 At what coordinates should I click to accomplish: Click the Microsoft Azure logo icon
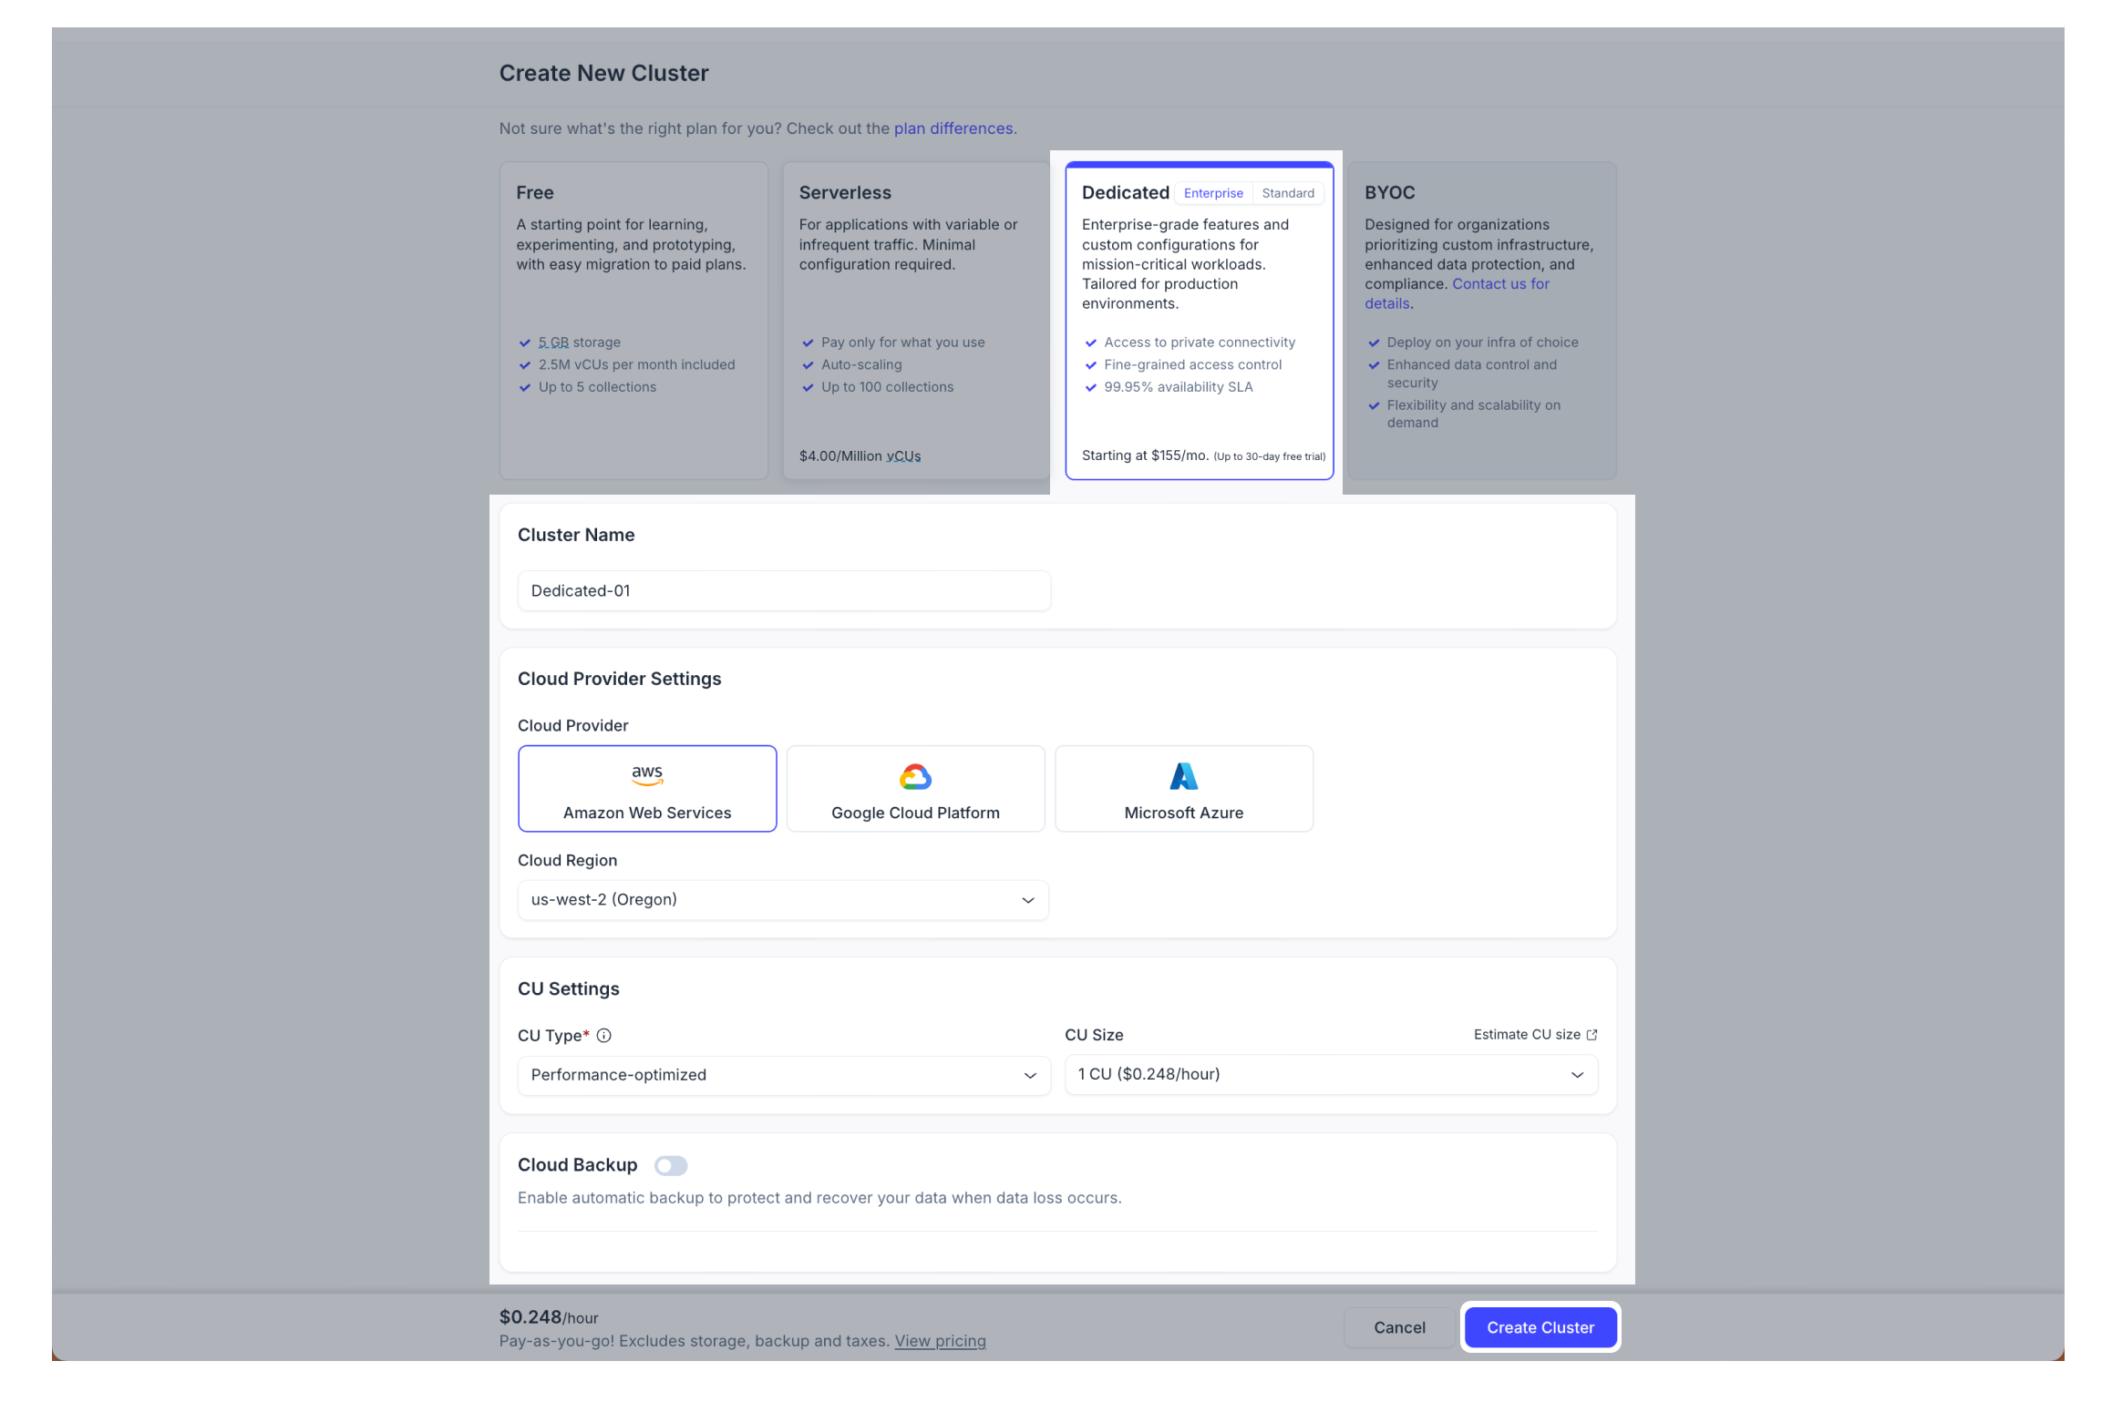1183,776
